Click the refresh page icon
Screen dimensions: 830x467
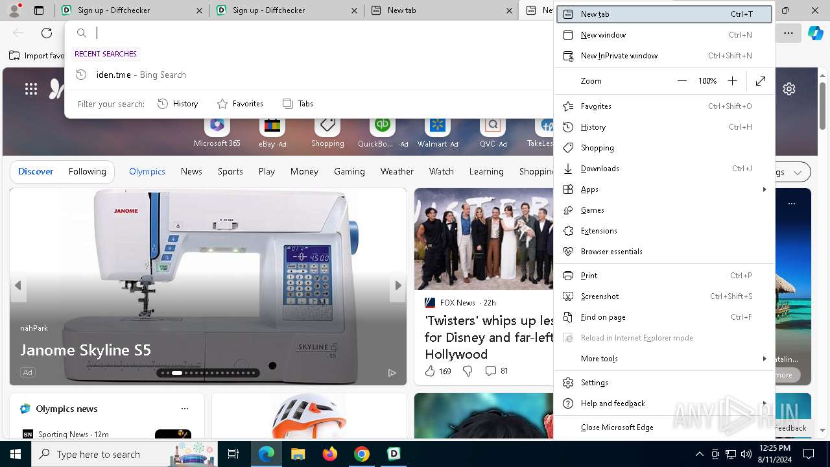[x=47, y=33]
